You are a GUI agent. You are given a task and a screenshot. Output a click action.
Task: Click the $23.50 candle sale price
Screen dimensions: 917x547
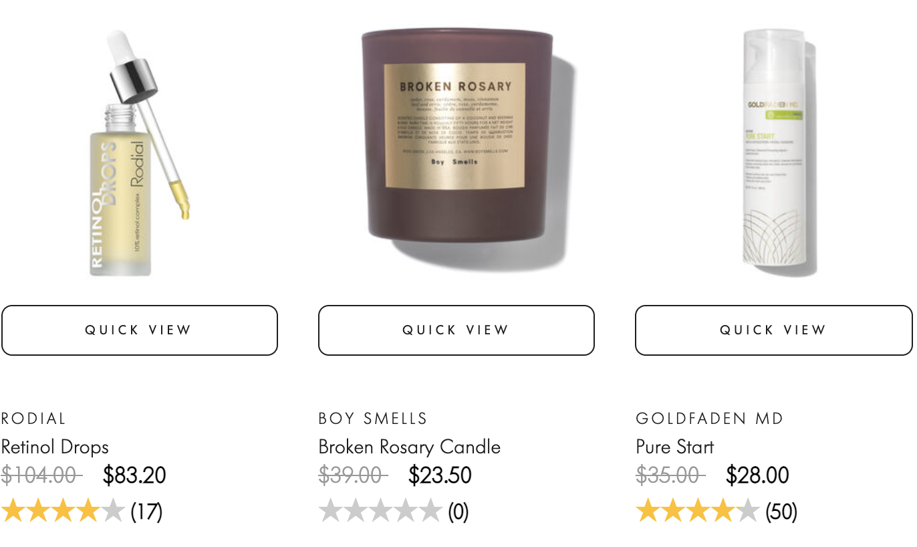[440, 475]
